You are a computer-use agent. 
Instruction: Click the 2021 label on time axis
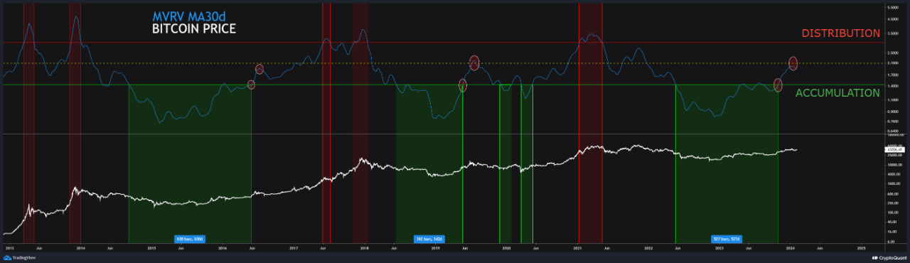(x=577, y=248)
